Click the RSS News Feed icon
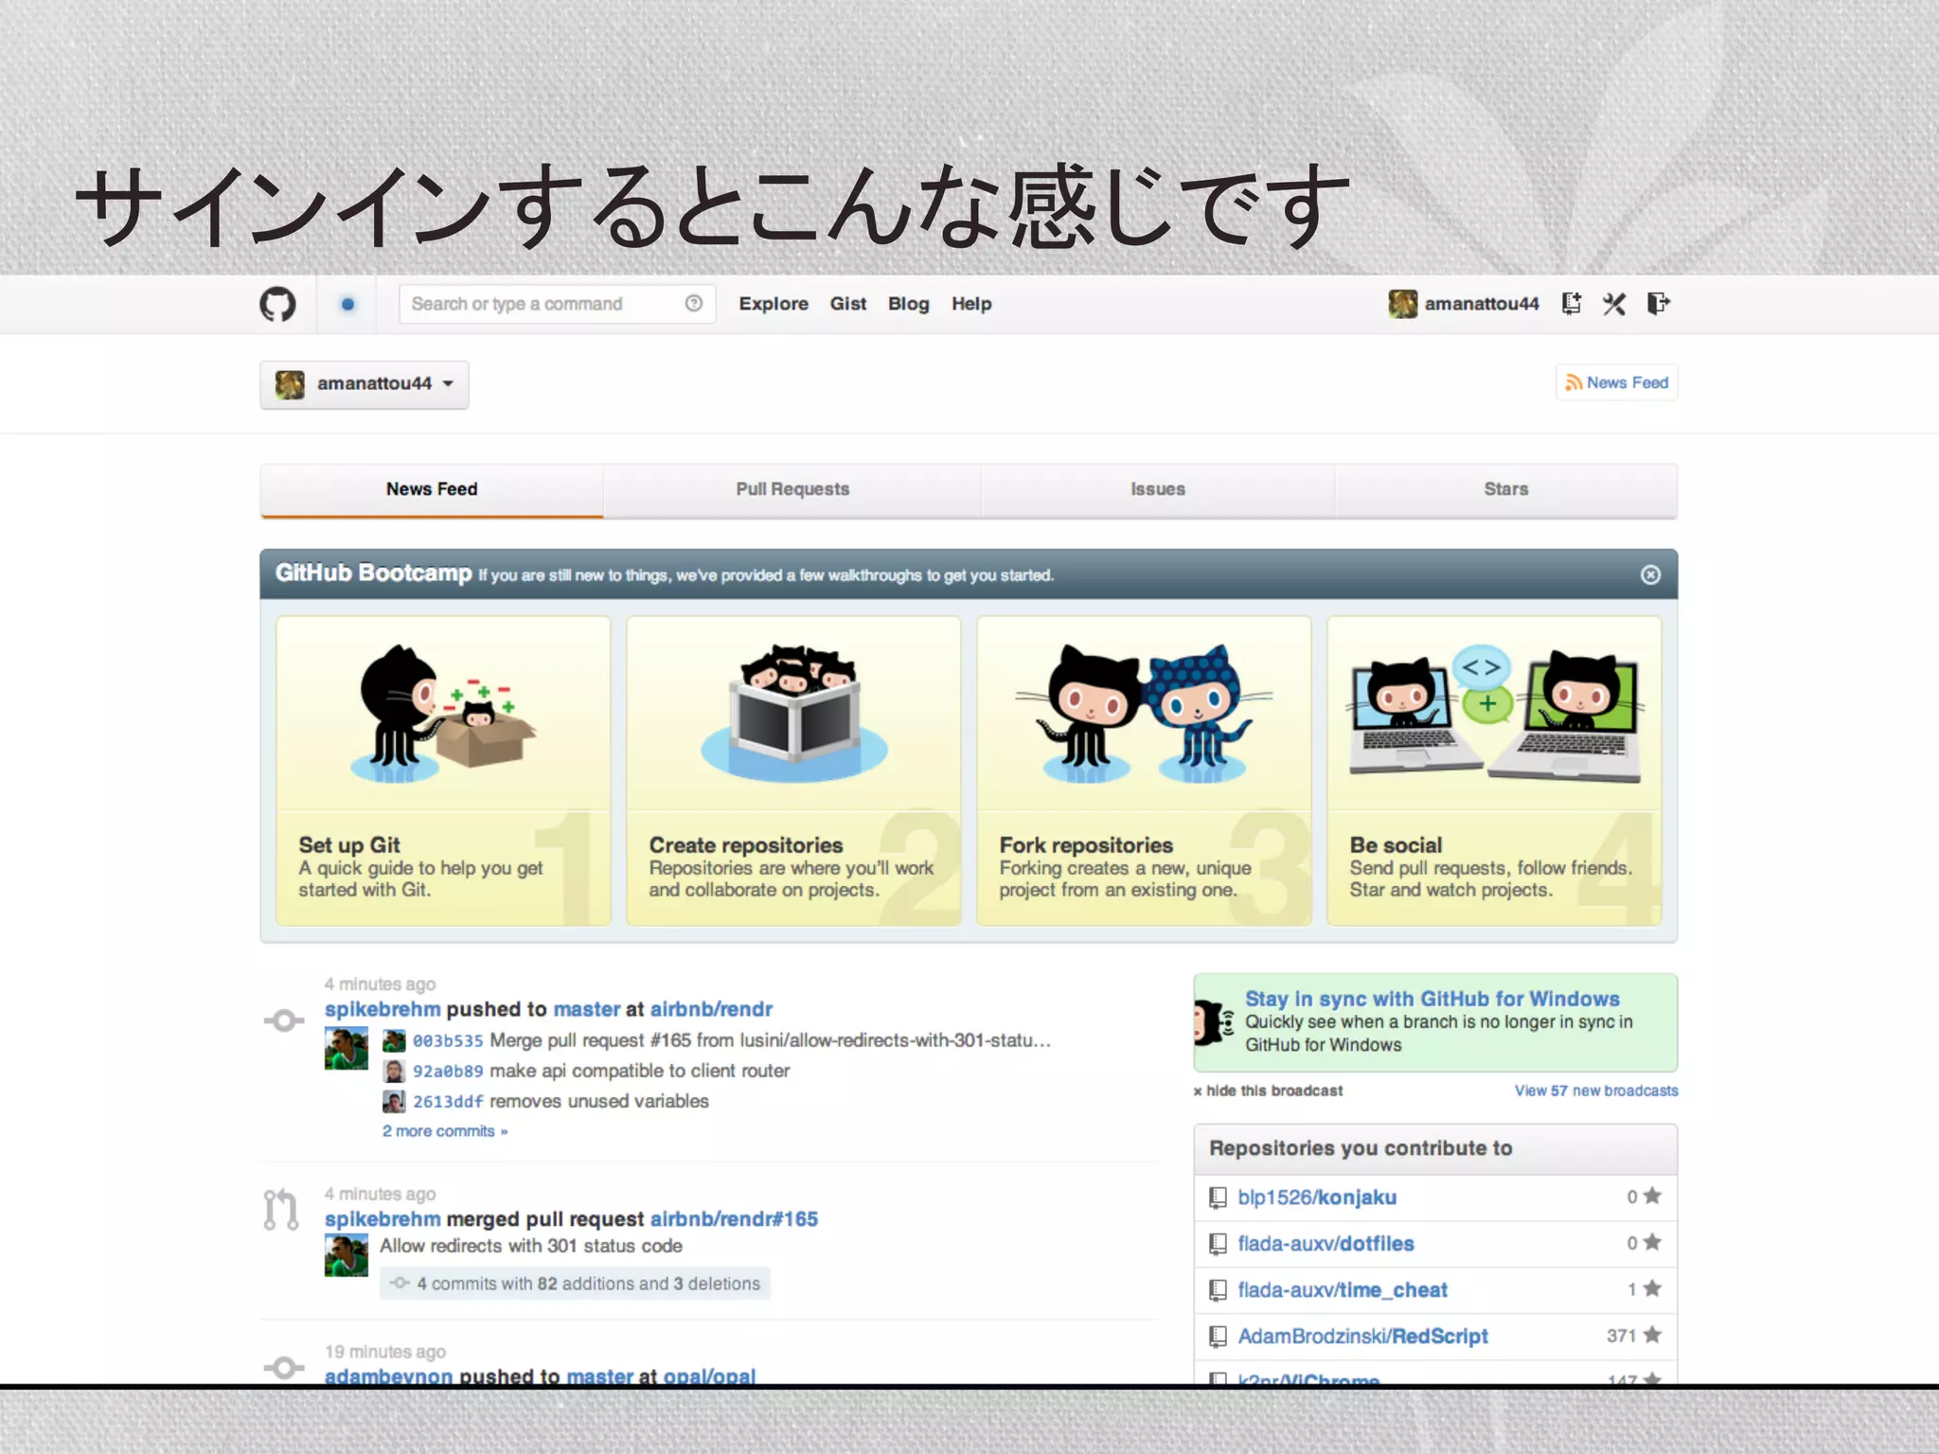 tap(1574, 382)
